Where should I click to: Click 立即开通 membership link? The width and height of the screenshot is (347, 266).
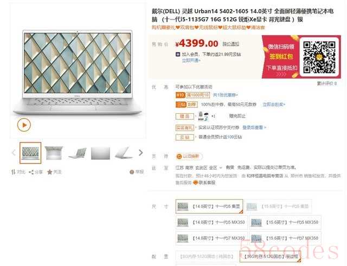coord(191,60)
